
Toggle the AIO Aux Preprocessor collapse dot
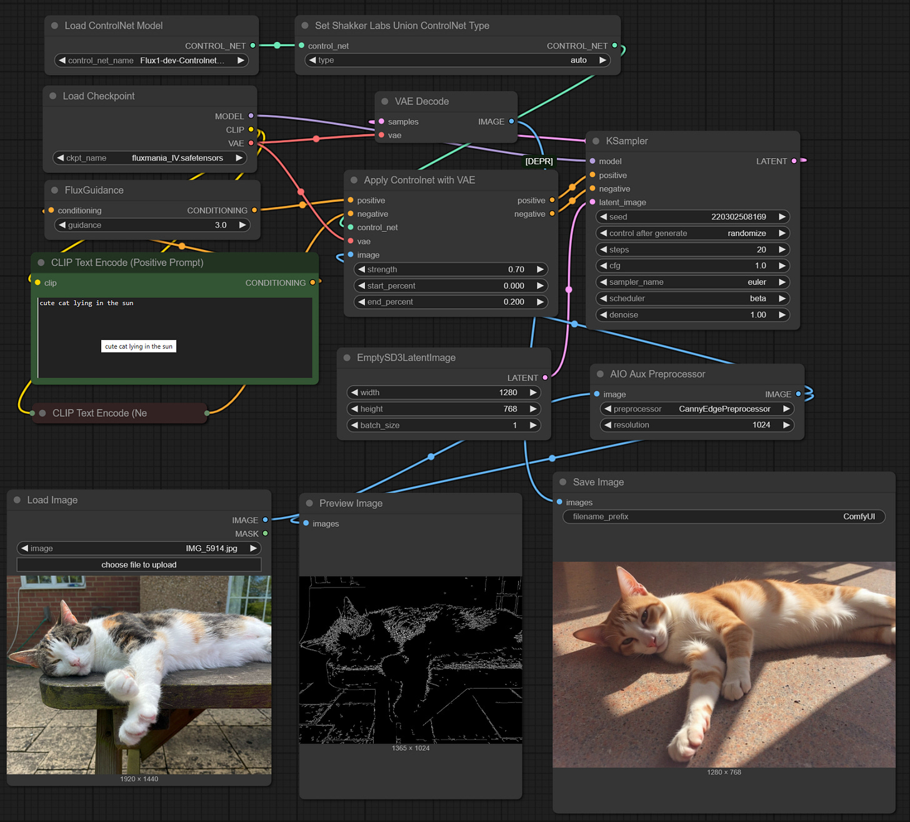tap(600, 374)
